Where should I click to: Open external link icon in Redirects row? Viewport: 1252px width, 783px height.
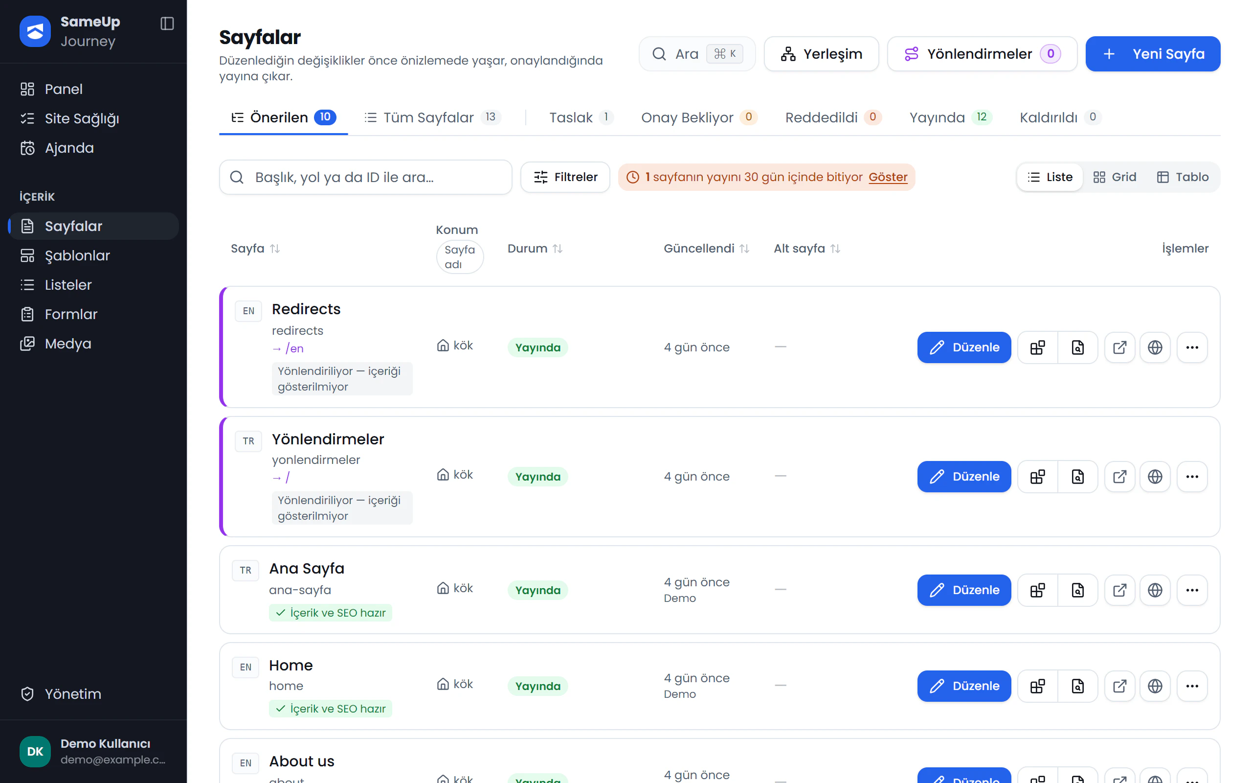pyautogui.click(x=1119, y=347)
